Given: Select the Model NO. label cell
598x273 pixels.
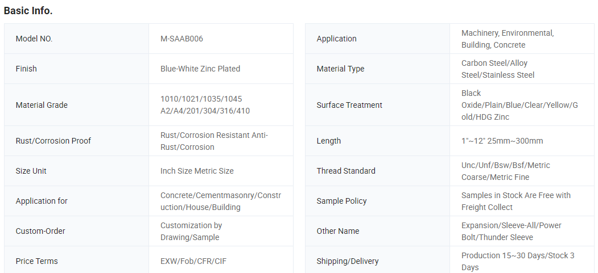Looking at the screenshot, I should coord(34,39).
